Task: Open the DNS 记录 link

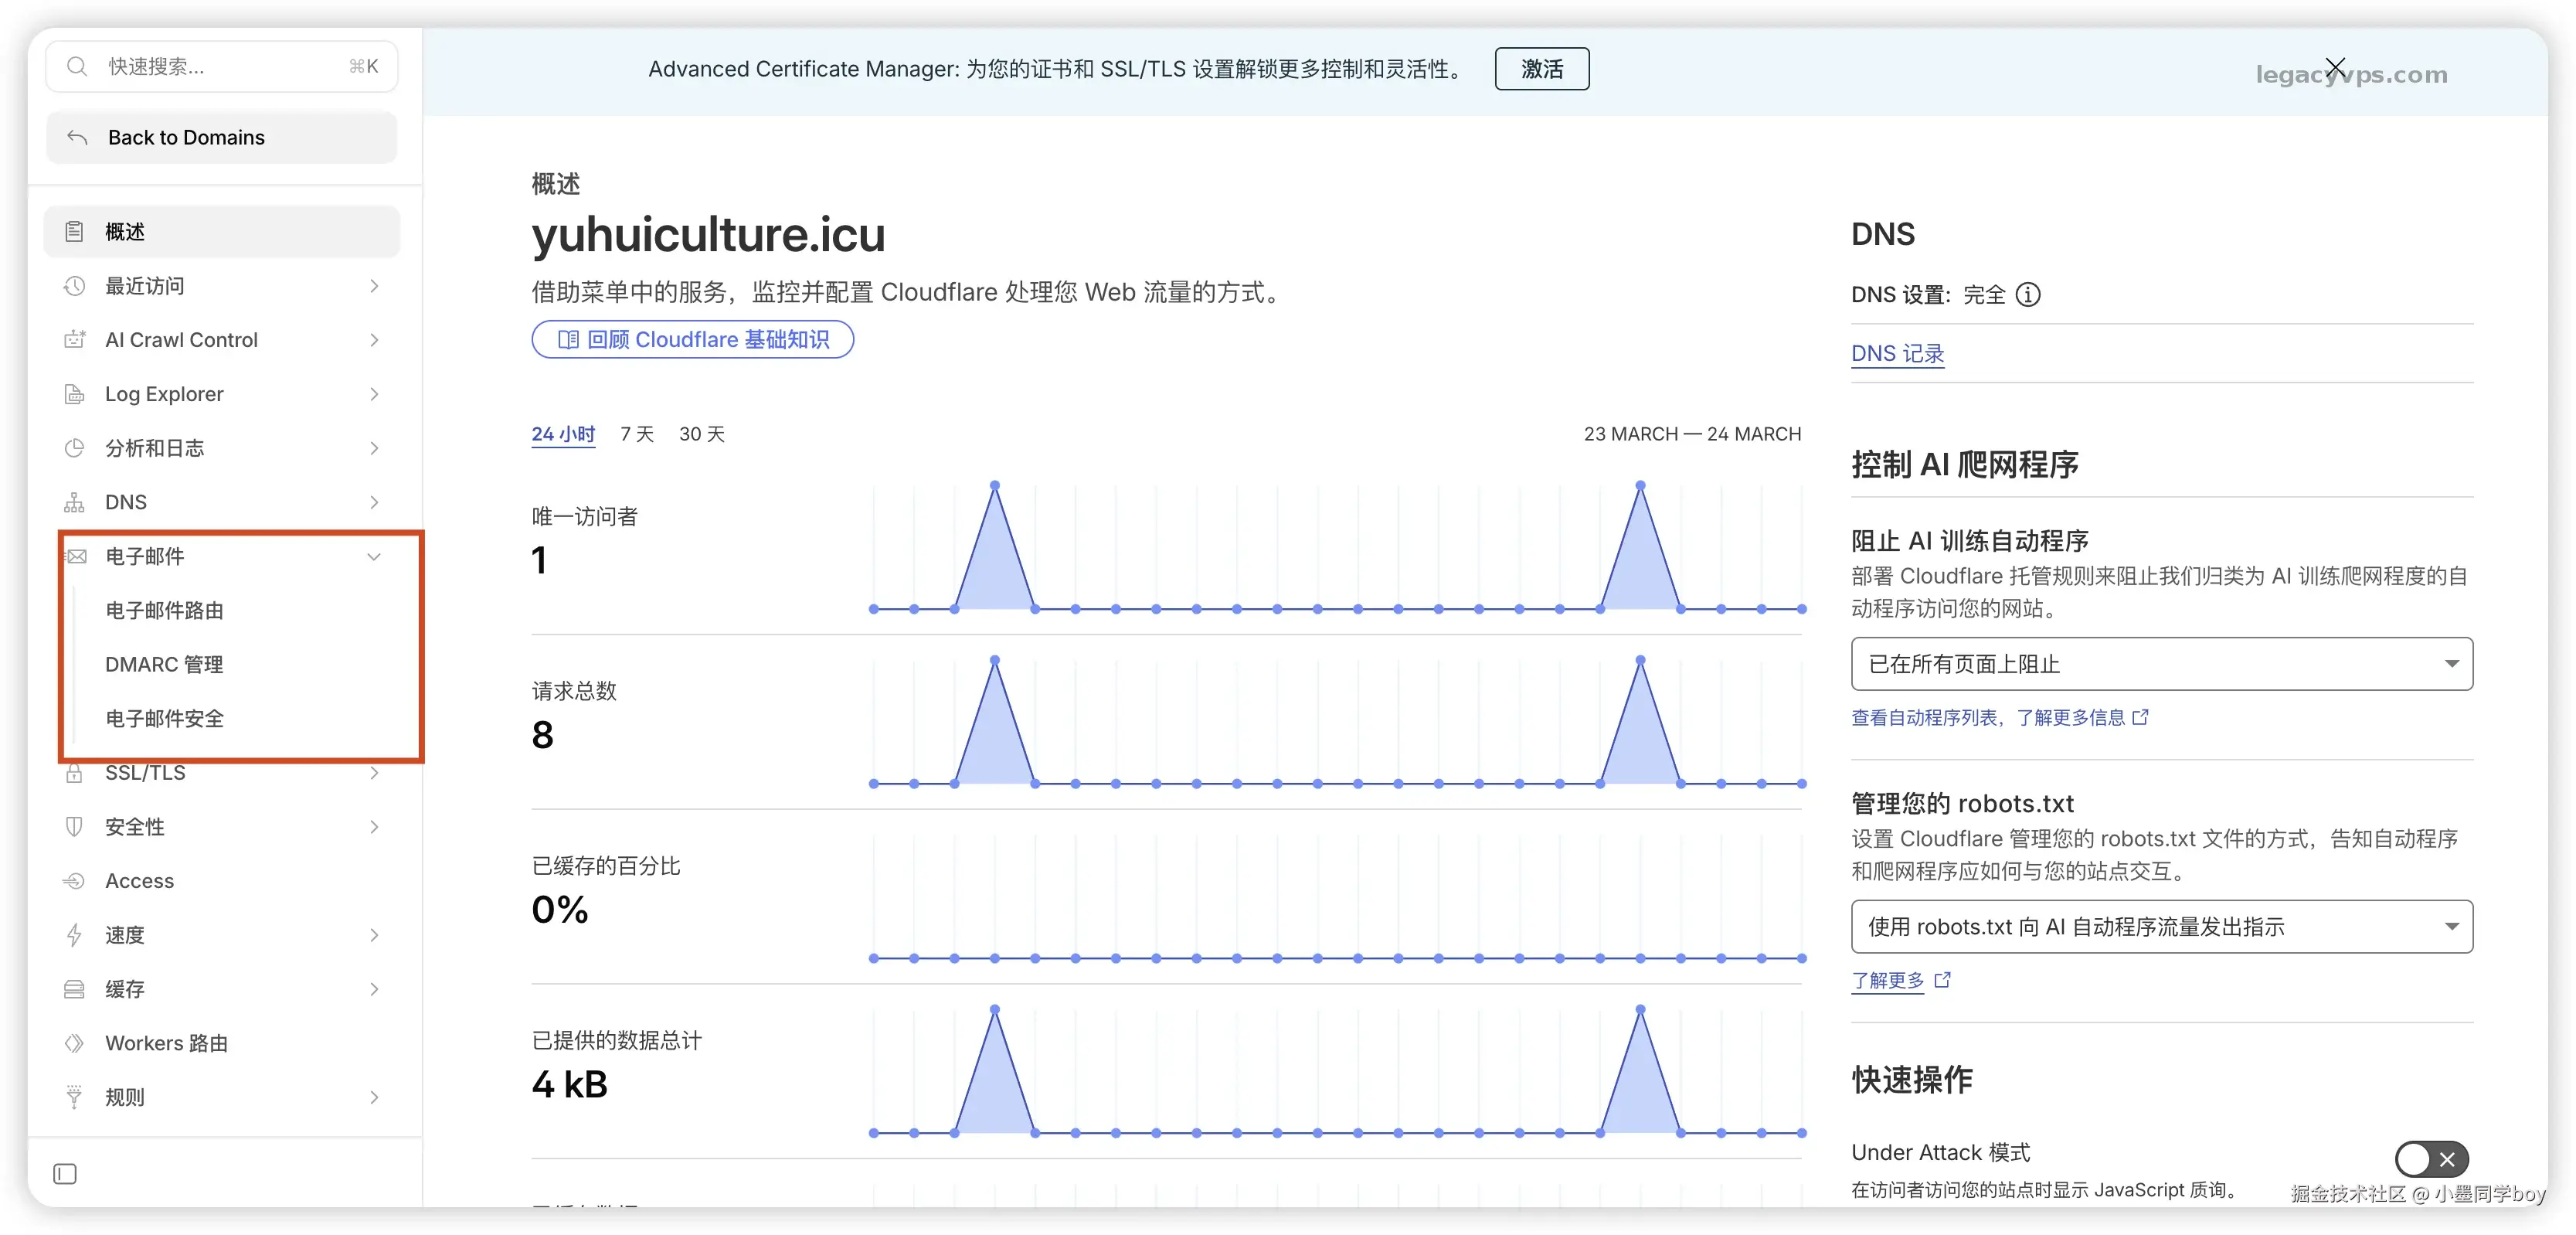Action: pos(1897,353)
